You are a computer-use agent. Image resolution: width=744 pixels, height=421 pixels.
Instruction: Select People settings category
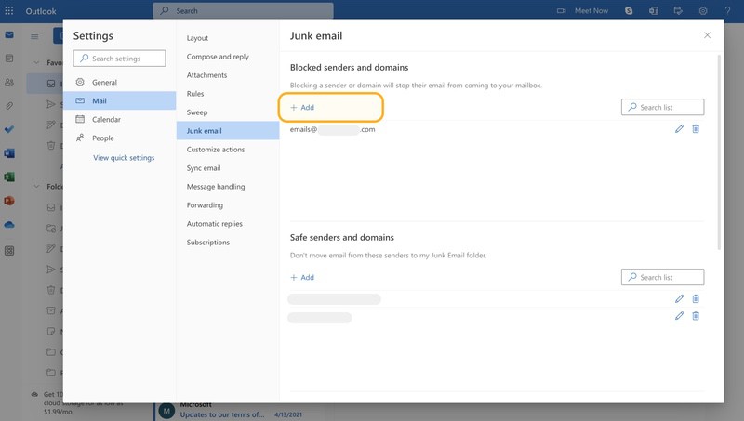pyautogui.click(x=120, y=138)
